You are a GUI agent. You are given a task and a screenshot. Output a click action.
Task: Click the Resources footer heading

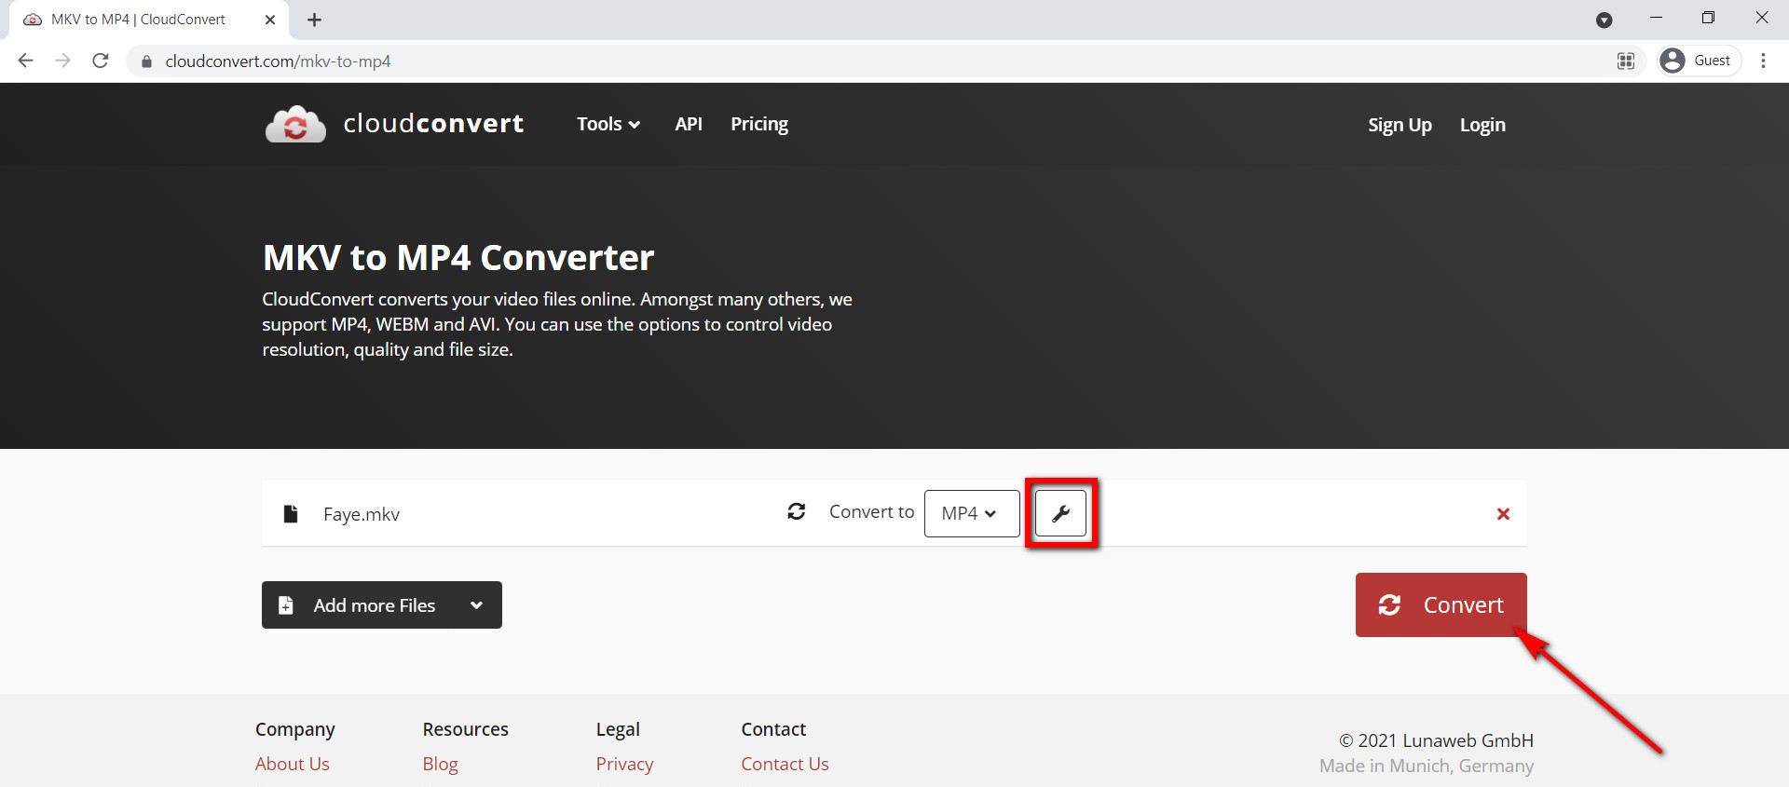[466, 729]
